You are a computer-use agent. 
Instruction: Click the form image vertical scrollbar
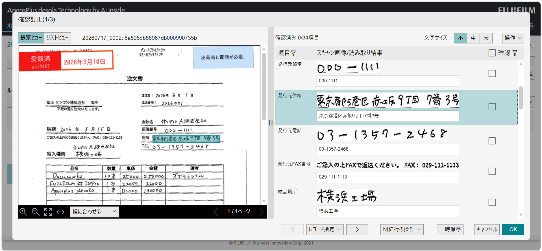coord(264,86)
